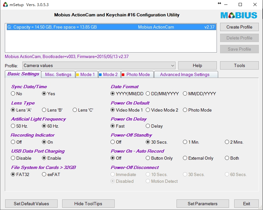Open the Photo Mode tab

(x=137, y=74)
